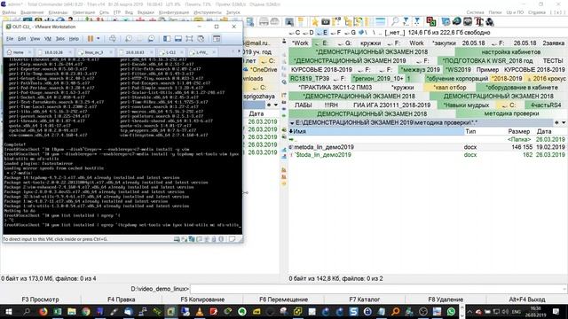The width and height of the screenshot is (568, 319).
Task: Click the first filter funnel icon
Action: (406, 21)
